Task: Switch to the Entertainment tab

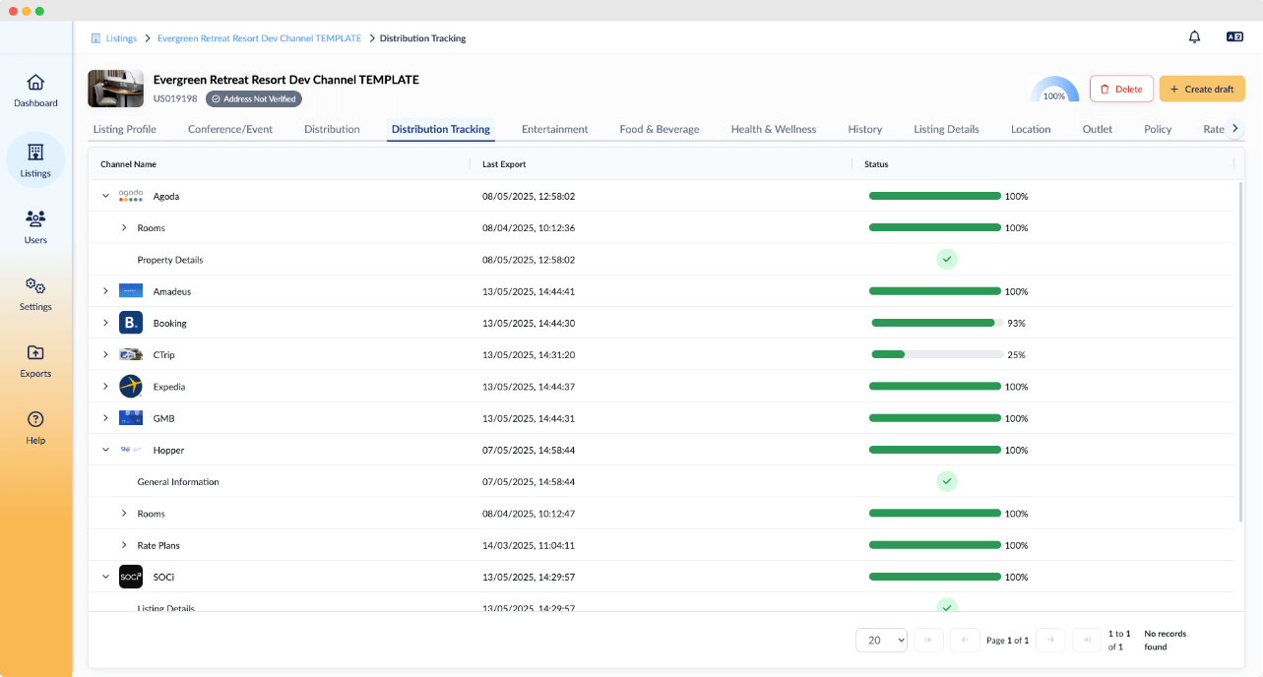Action: click(555, 129)
